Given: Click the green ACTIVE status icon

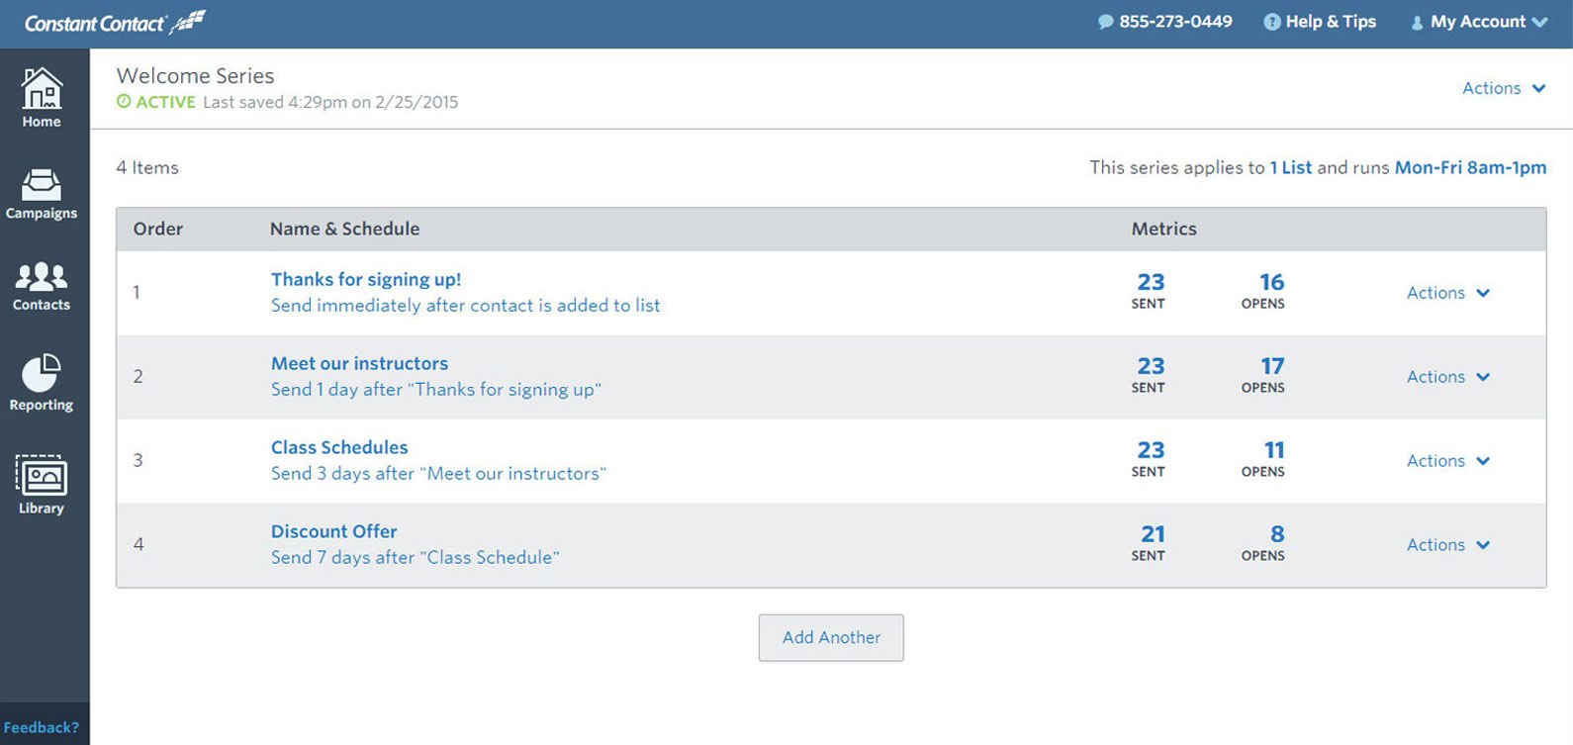Looking at the screenshot, I should point(124,102).
